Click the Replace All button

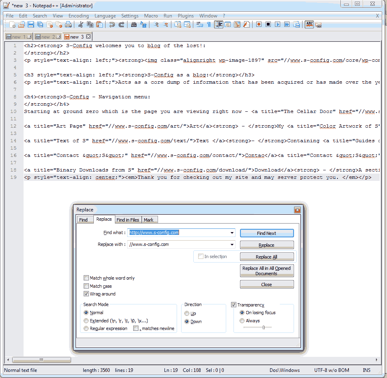(267, 257)
